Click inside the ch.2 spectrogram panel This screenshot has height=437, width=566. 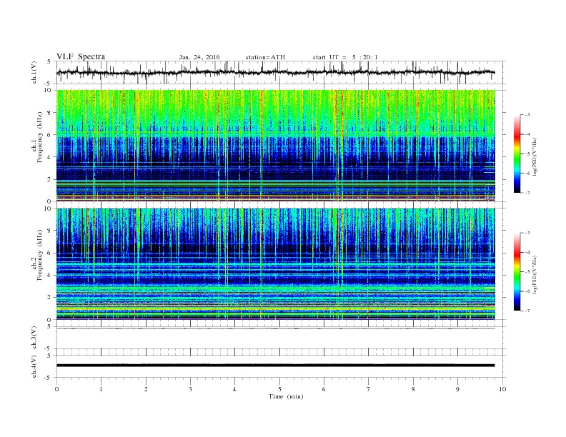pyautogui.click(x=276, y=264)
